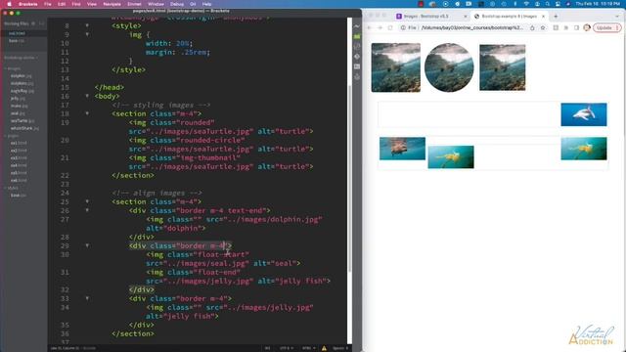Open ex1.html in the pages folder
The height and width of the screenshot is (352, 626).
(19, 143)
